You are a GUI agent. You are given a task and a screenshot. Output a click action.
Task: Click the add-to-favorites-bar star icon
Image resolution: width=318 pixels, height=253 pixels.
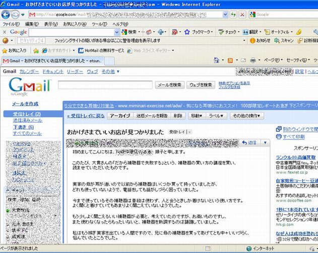36,51
